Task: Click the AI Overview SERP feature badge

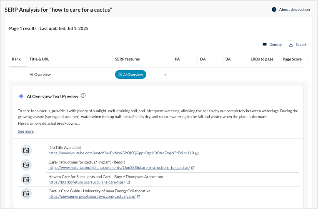Action: pyautogui.click(x=130, y=75)
